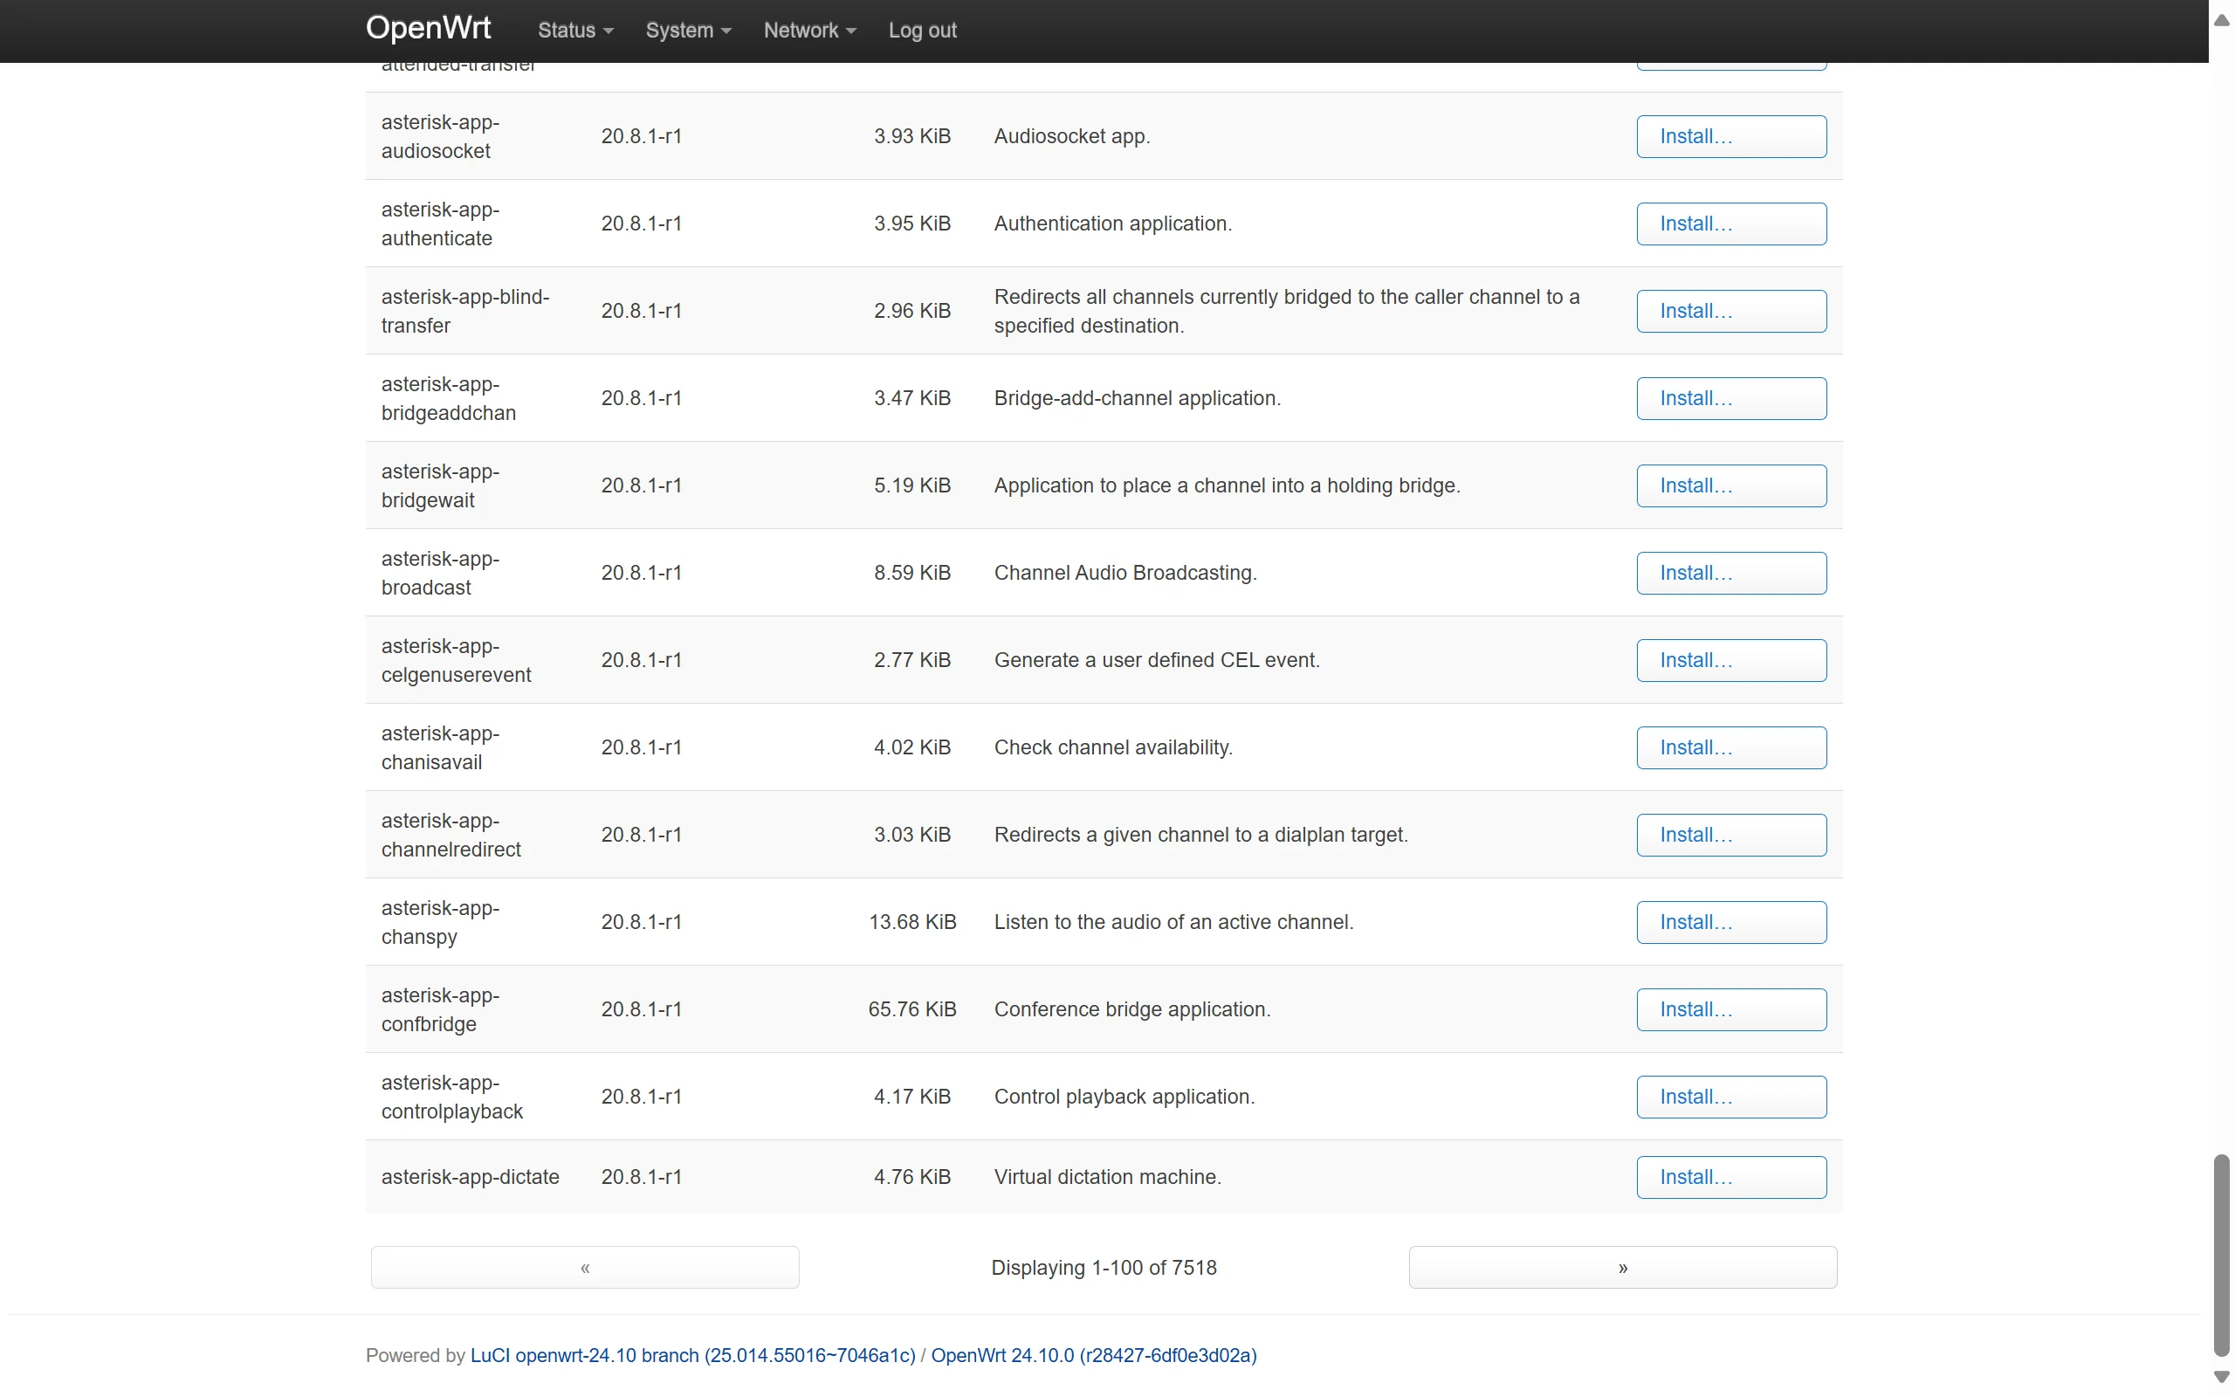Click 'Bridge-add-channel application.' description
Viewport: 2235px width, 1397px height.
pyautogui.click(x=1137, y=398)
